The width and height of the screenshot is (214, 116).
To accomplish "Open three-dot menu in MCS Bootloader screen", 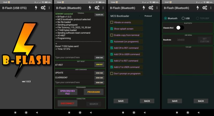I will click(x=157, y=8).
